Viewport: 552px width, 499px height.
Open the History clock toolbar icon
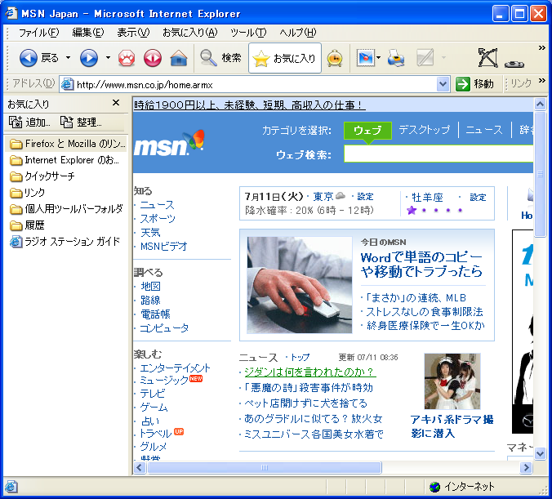335,58
